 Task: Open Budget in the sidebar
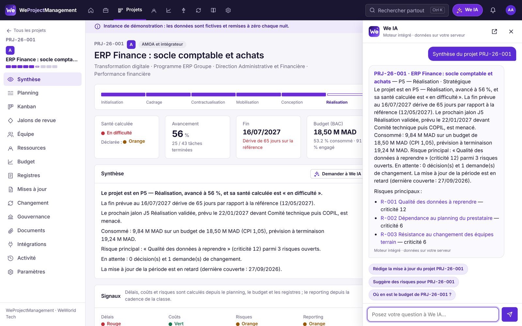[42, 162]
